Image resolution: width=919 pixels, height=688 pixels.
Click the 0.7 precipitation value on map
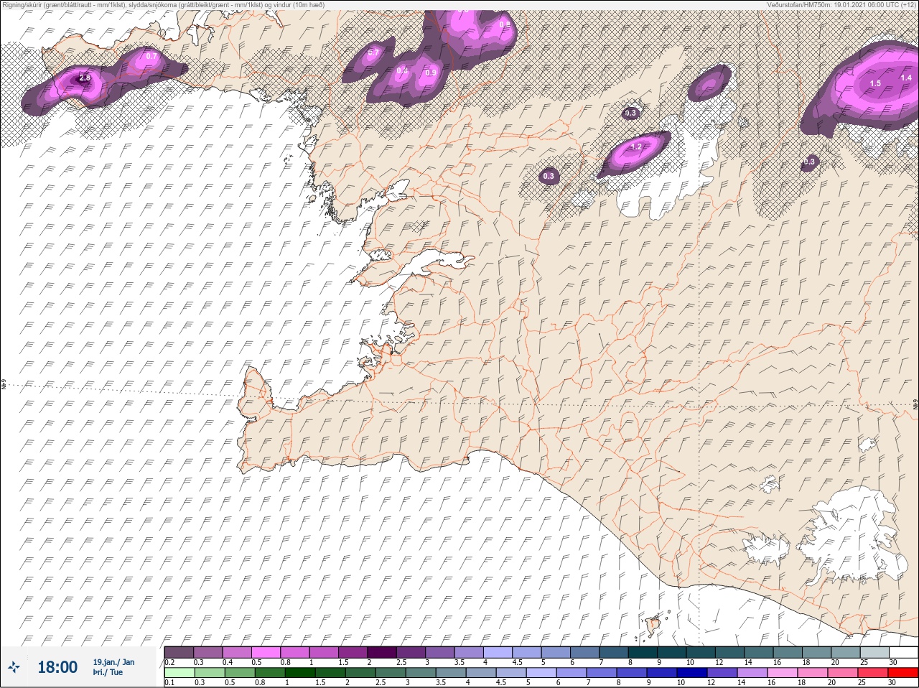tap(151, 56)
